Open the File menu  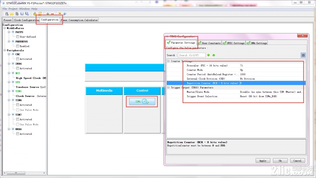coord(5,9)
